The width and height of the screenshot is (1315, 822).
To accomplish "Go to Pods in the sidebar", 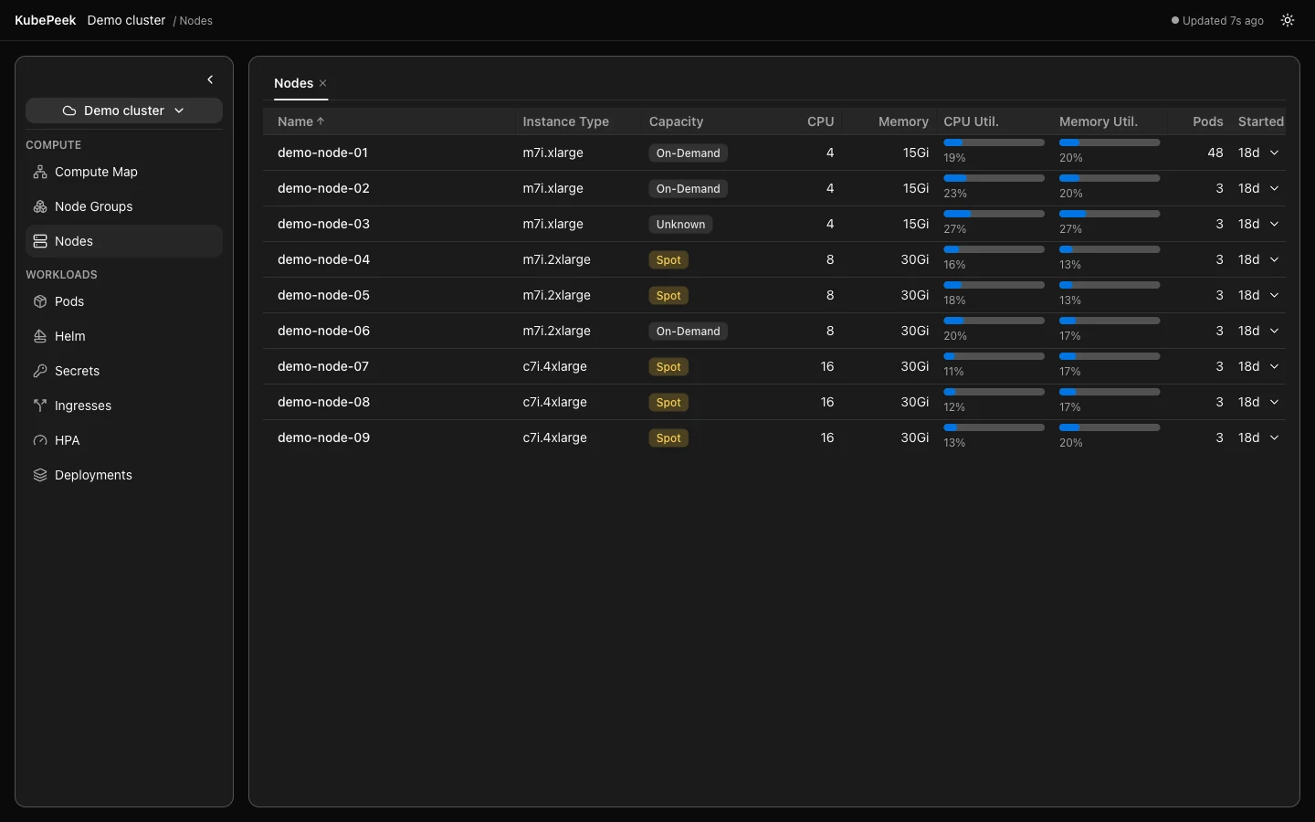I will [x=124, y=301].
